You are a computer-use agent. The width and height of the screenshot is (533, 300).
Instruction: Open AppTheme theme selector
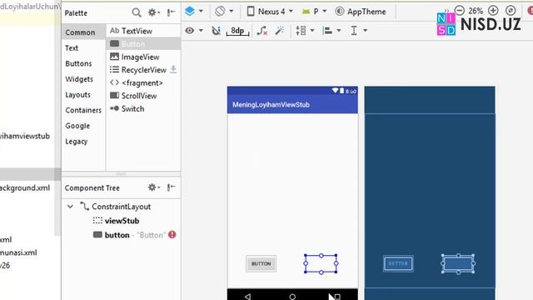(361, 11)
